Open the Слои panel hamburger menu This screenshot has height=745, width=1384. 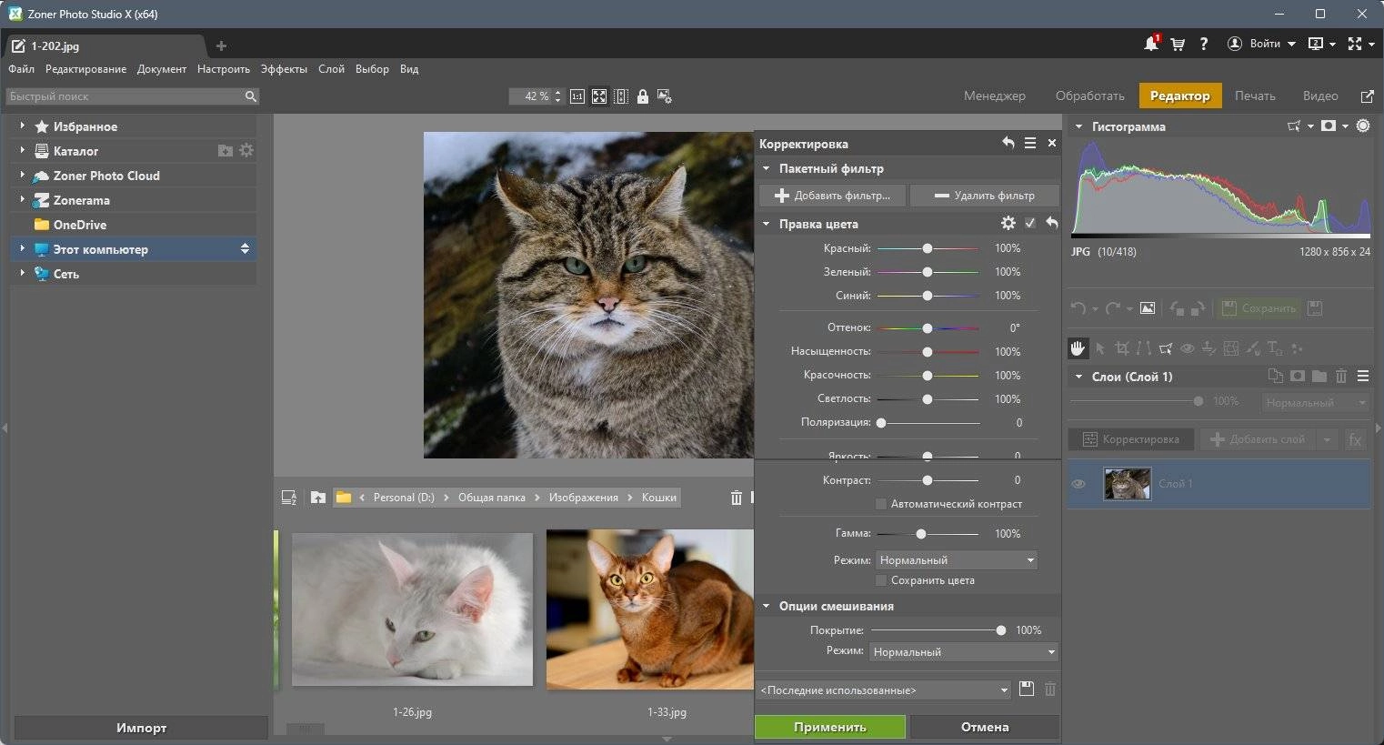click(1363, 376)
